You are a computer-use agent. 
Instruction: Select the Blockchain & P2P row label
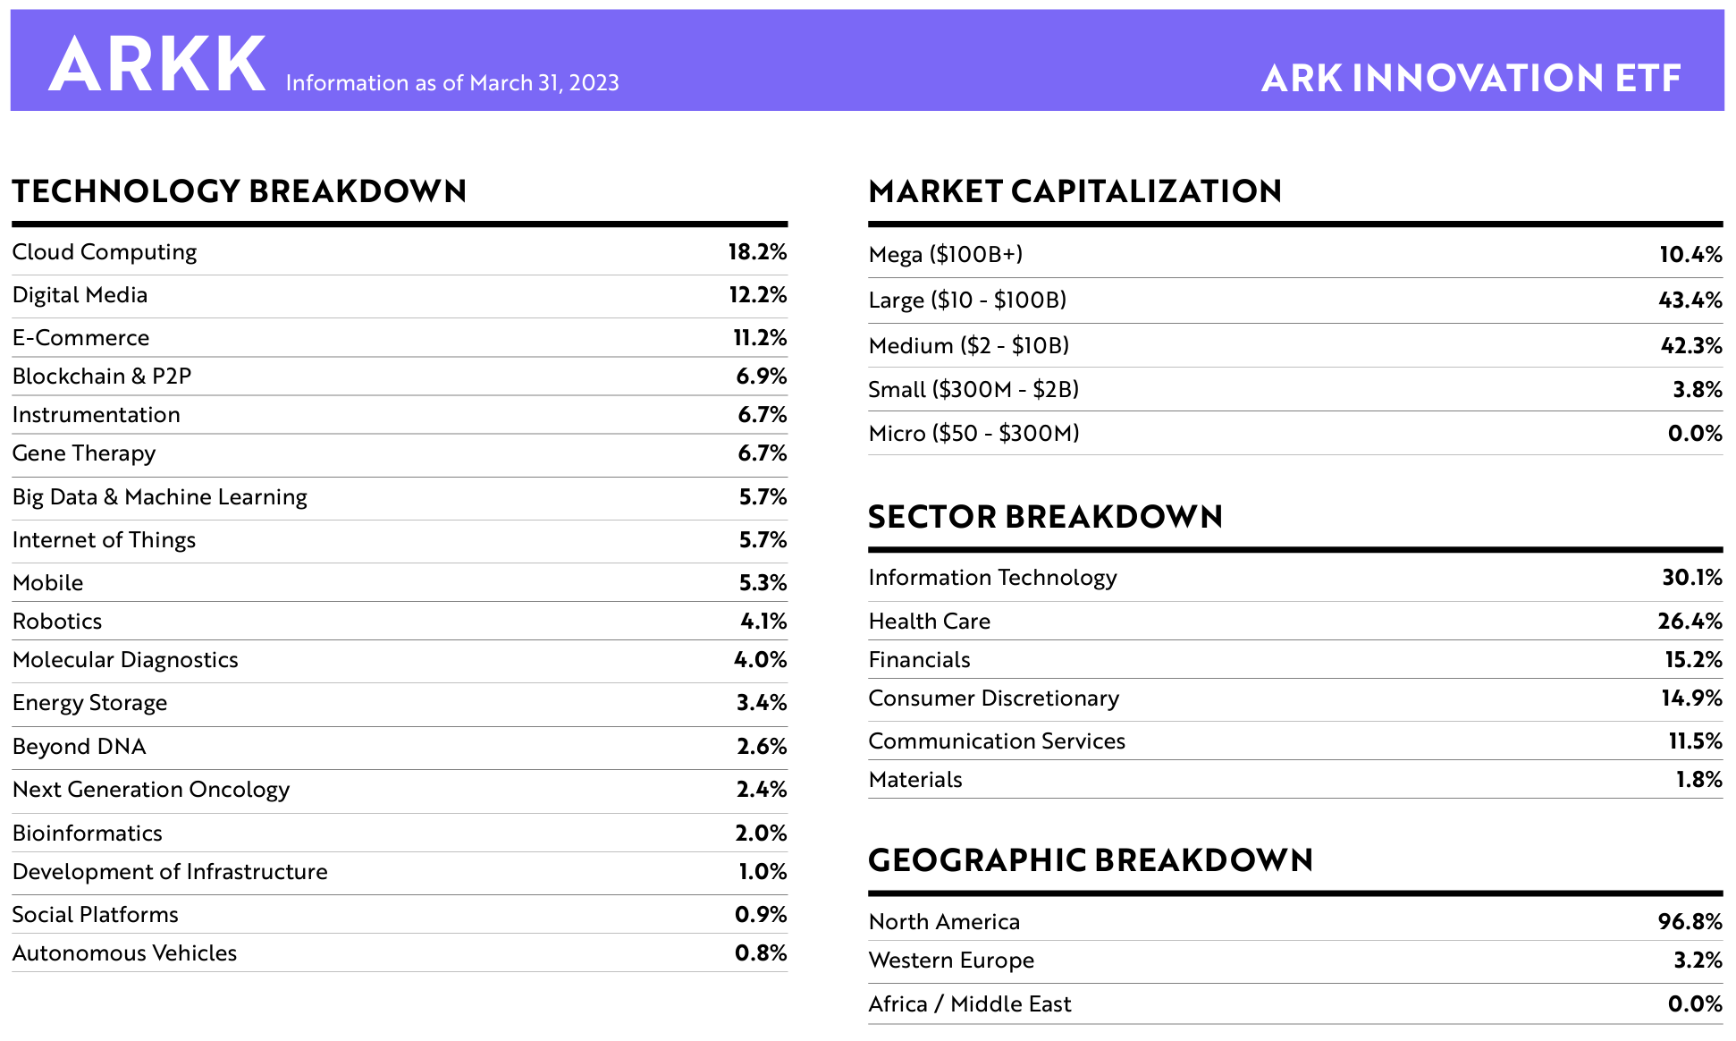coord(102,377)
